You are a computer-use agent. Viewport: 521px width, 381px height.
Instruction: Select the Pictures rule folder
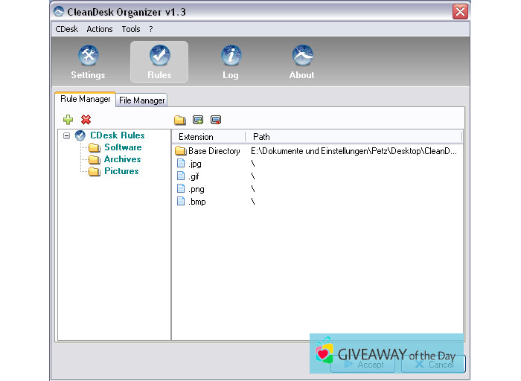click(121, 171)
